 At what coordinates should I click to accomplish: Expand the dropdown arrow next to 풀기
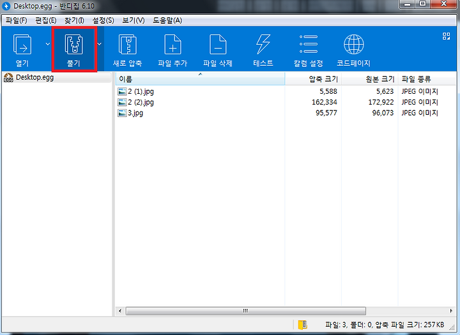coord(100,44)
